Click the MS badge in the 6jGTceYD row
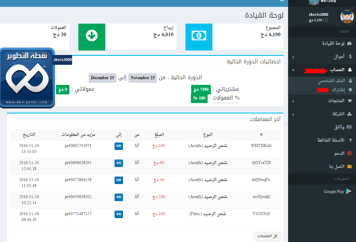356x242 pixels. point(119,163)
